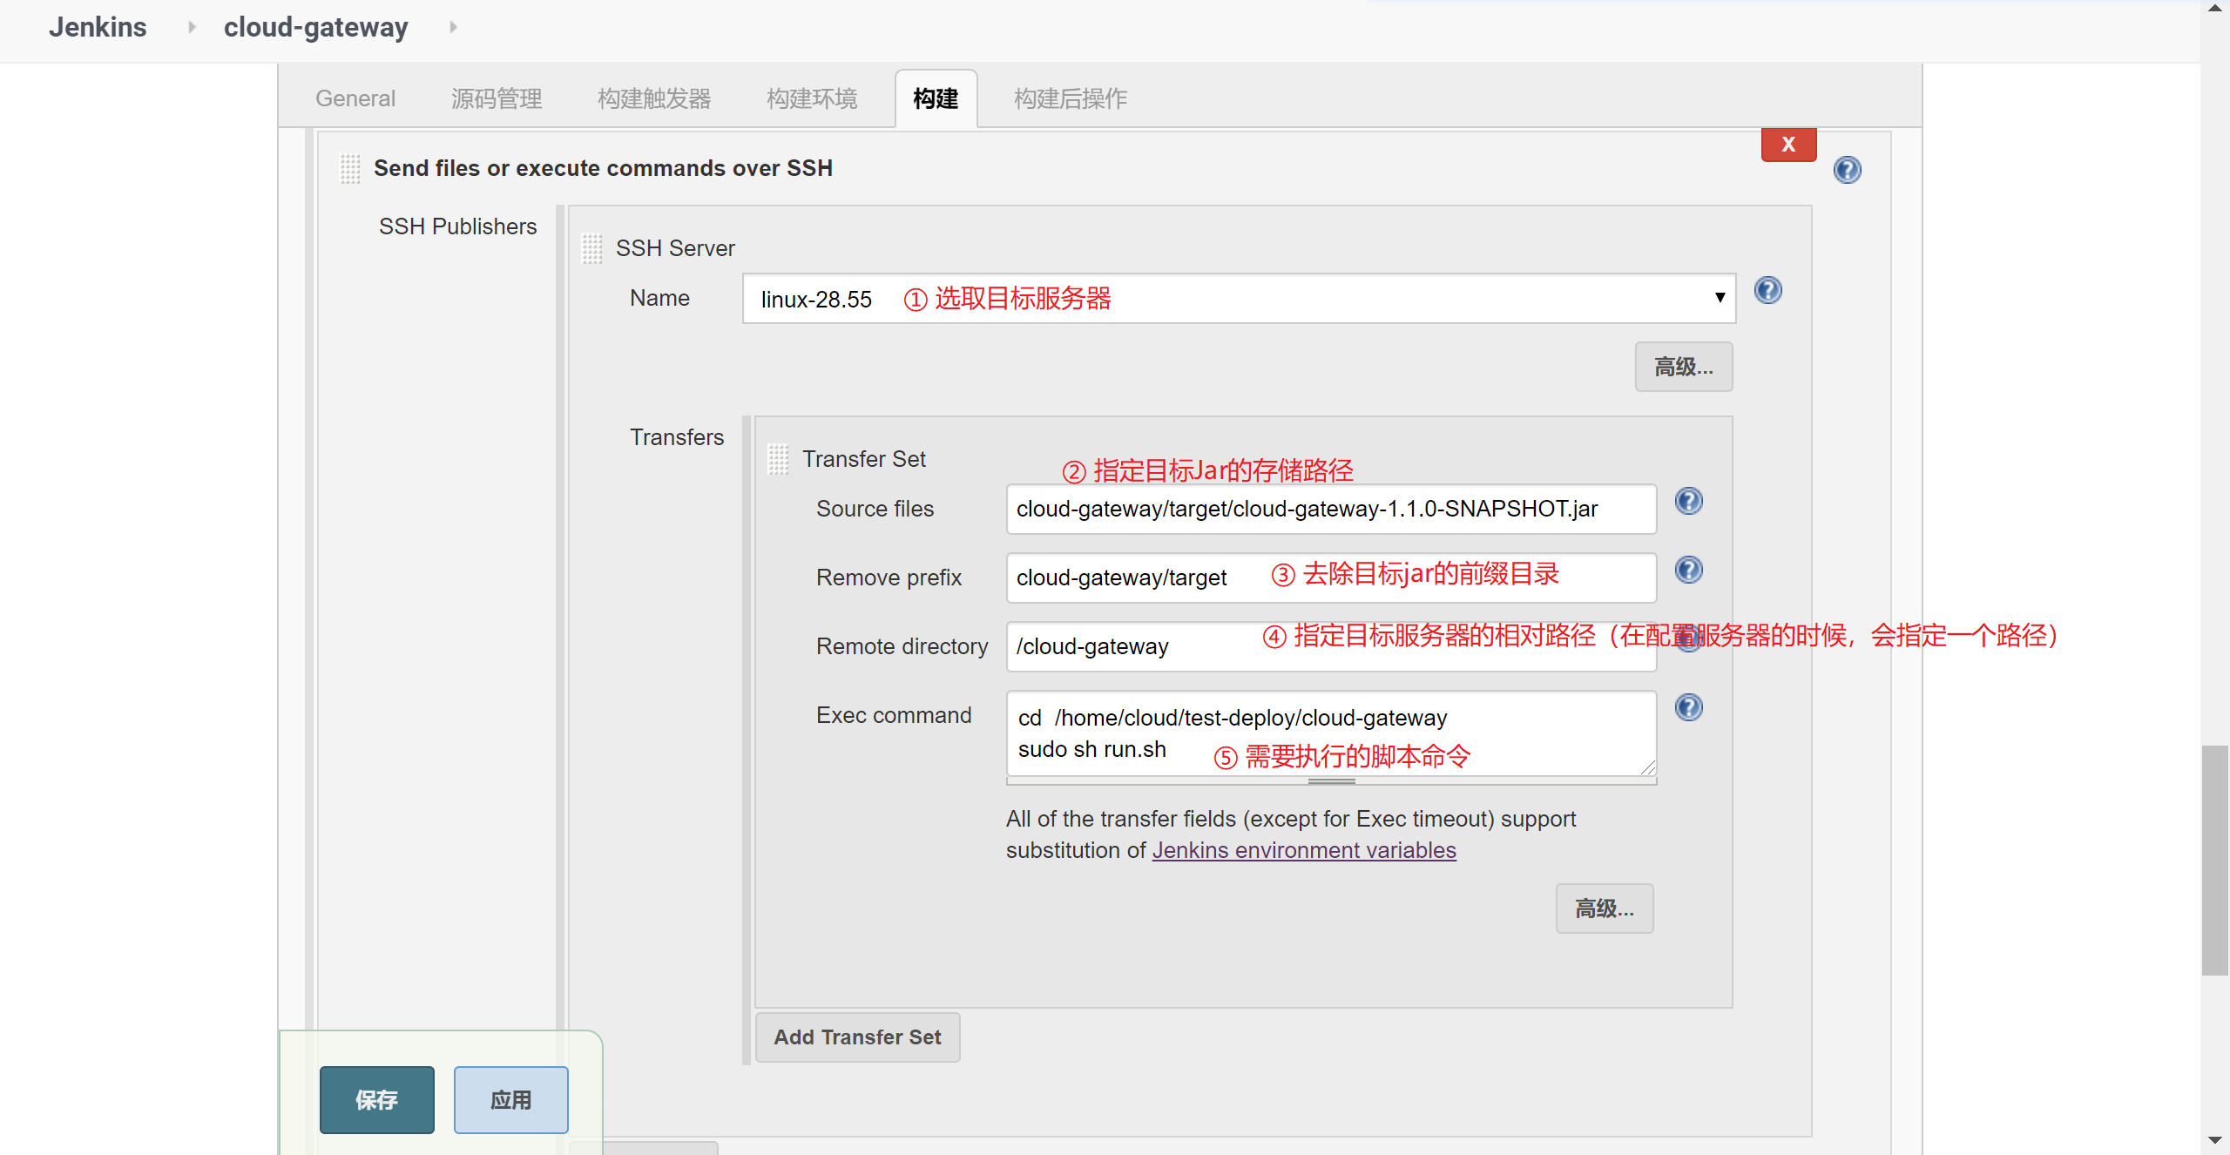Click the 保存 button
The width and height of the screenshot is (2230, 1155).
coord(376,1099)
